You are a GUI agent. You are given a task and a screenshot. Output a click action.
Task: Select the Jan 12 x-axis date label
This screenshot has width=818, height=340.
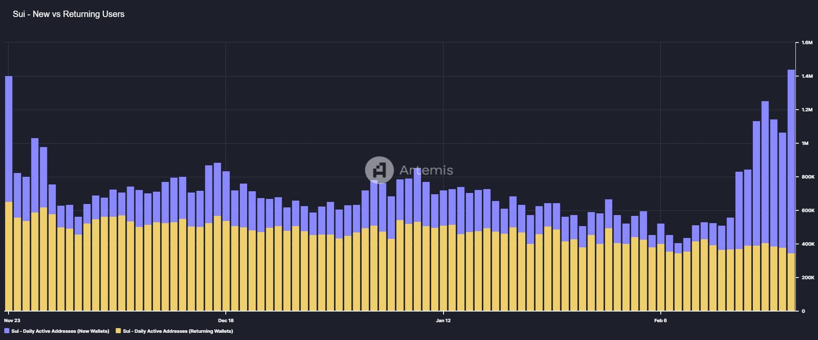pyautogui.click(x=443, y=320)
